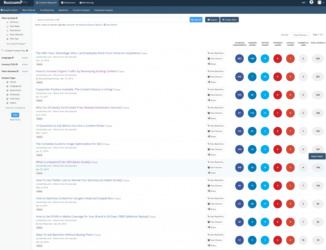Open the user account avatar menu
The width and height of the screenshot is (326, 250).
click(x=321, y=2)
